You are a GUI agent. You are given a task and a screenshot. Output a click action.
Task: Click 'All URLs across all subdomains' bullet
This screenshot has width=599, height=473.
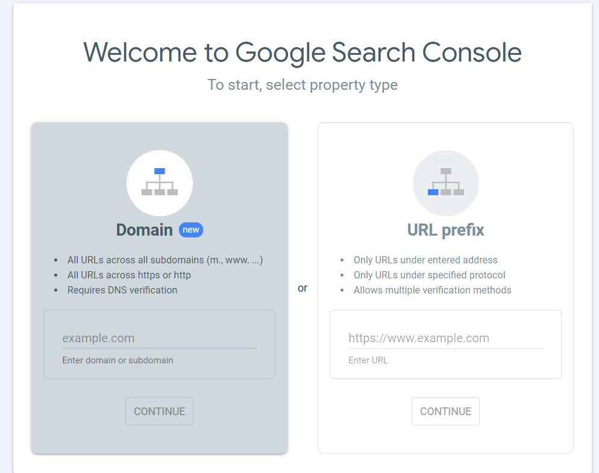165,260
